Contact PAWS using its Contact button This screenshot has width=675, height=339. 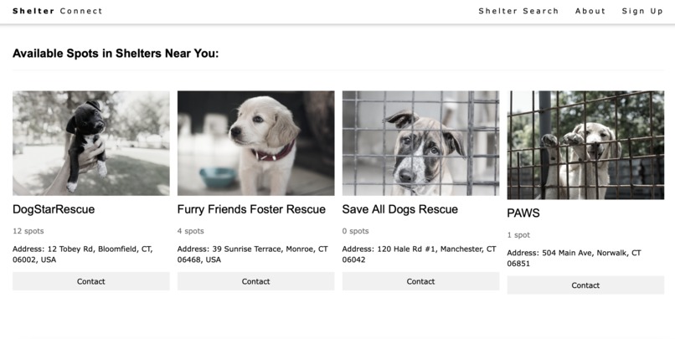coord(585,285)
